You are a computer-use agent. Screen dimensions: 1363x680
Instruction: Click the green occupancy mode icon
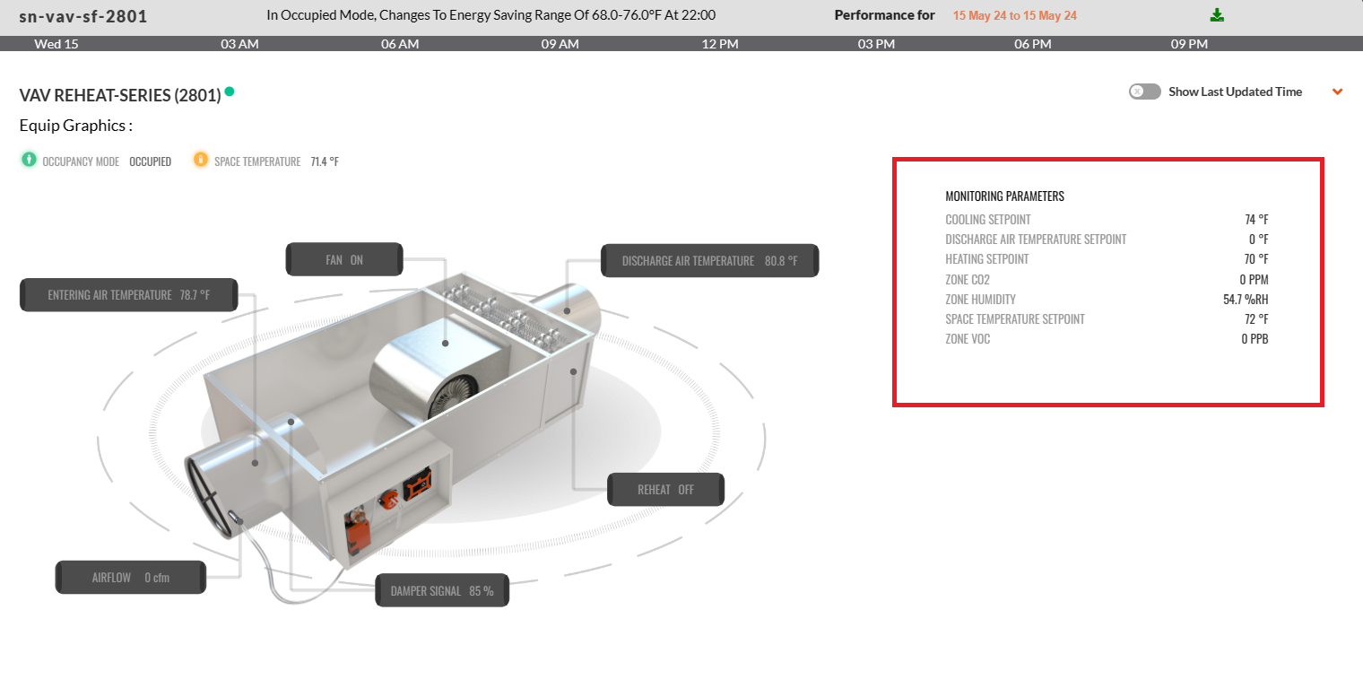(x=29, y=161)
